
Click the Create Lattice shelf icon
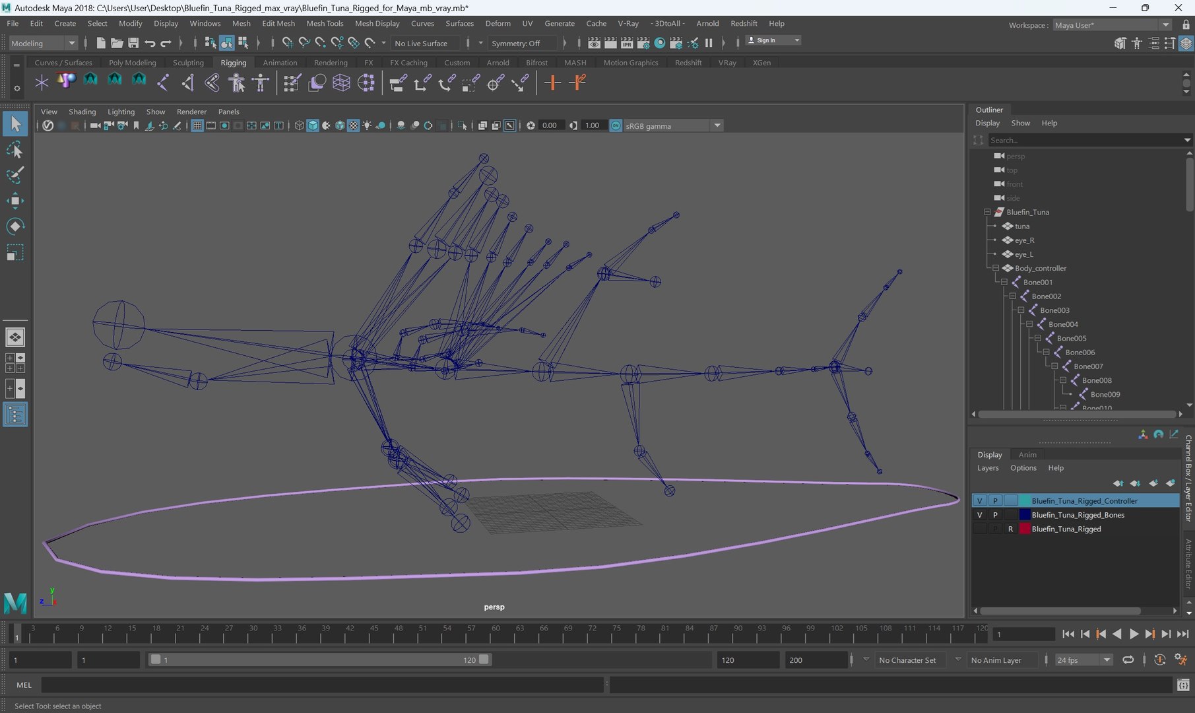pyautogui.click(x=341, y=83)
